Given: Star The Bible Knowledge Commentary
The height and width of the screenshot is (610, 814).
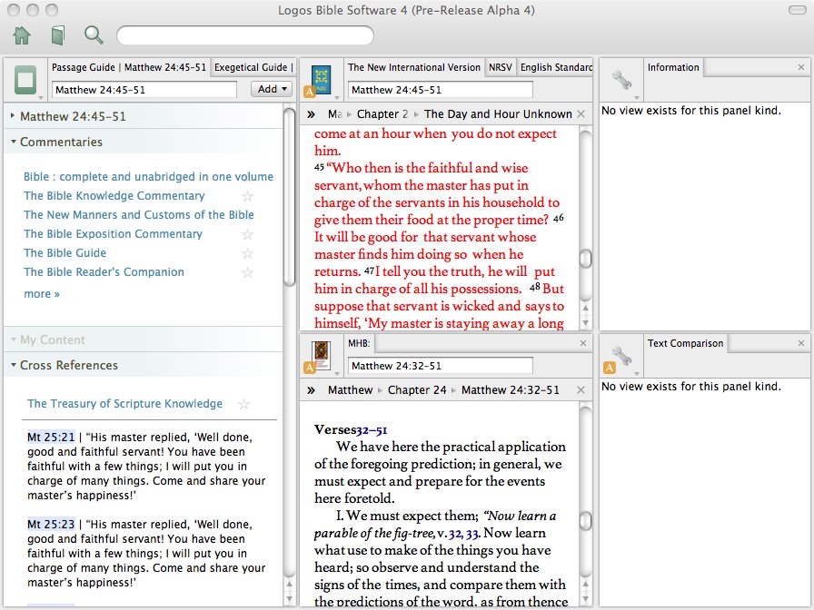Looking at the screenshot, I should [x=248, y=196].
